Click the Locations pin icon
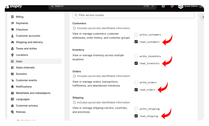Viewport: 209px width, 126px height. pyautogui.click(x=12, y=55)
